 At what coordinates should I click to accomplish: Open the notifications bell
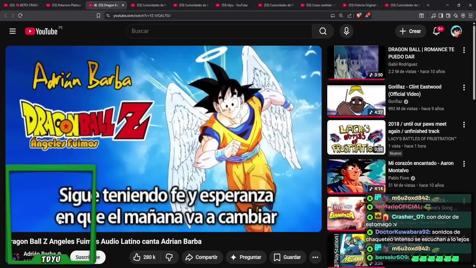click(436, 31)
